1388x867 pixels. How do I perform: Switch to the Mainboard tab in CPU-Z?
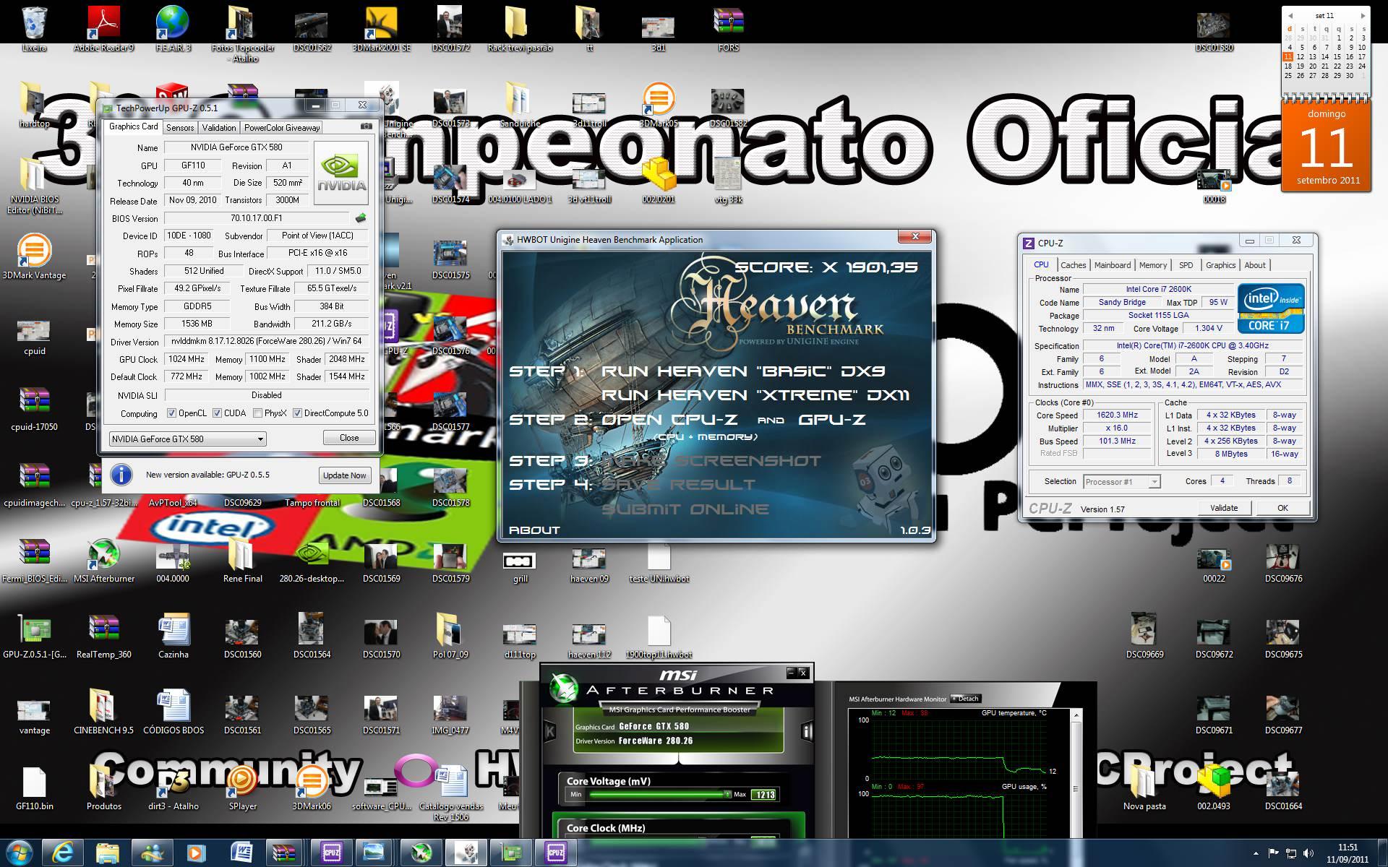pos(1112,265)
